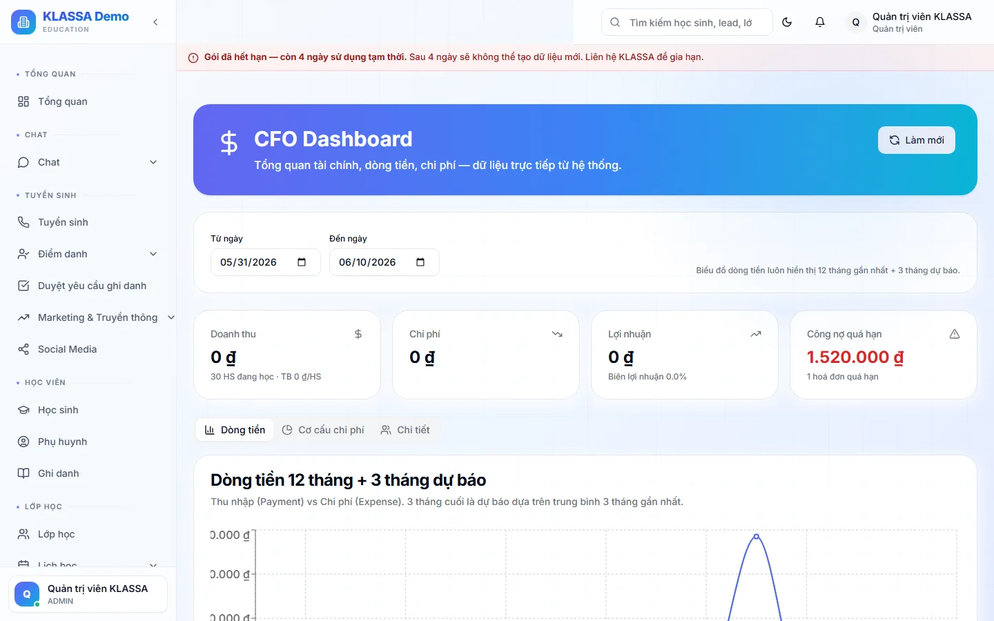Open Lớp học menu item

click(x=88, y=534)
